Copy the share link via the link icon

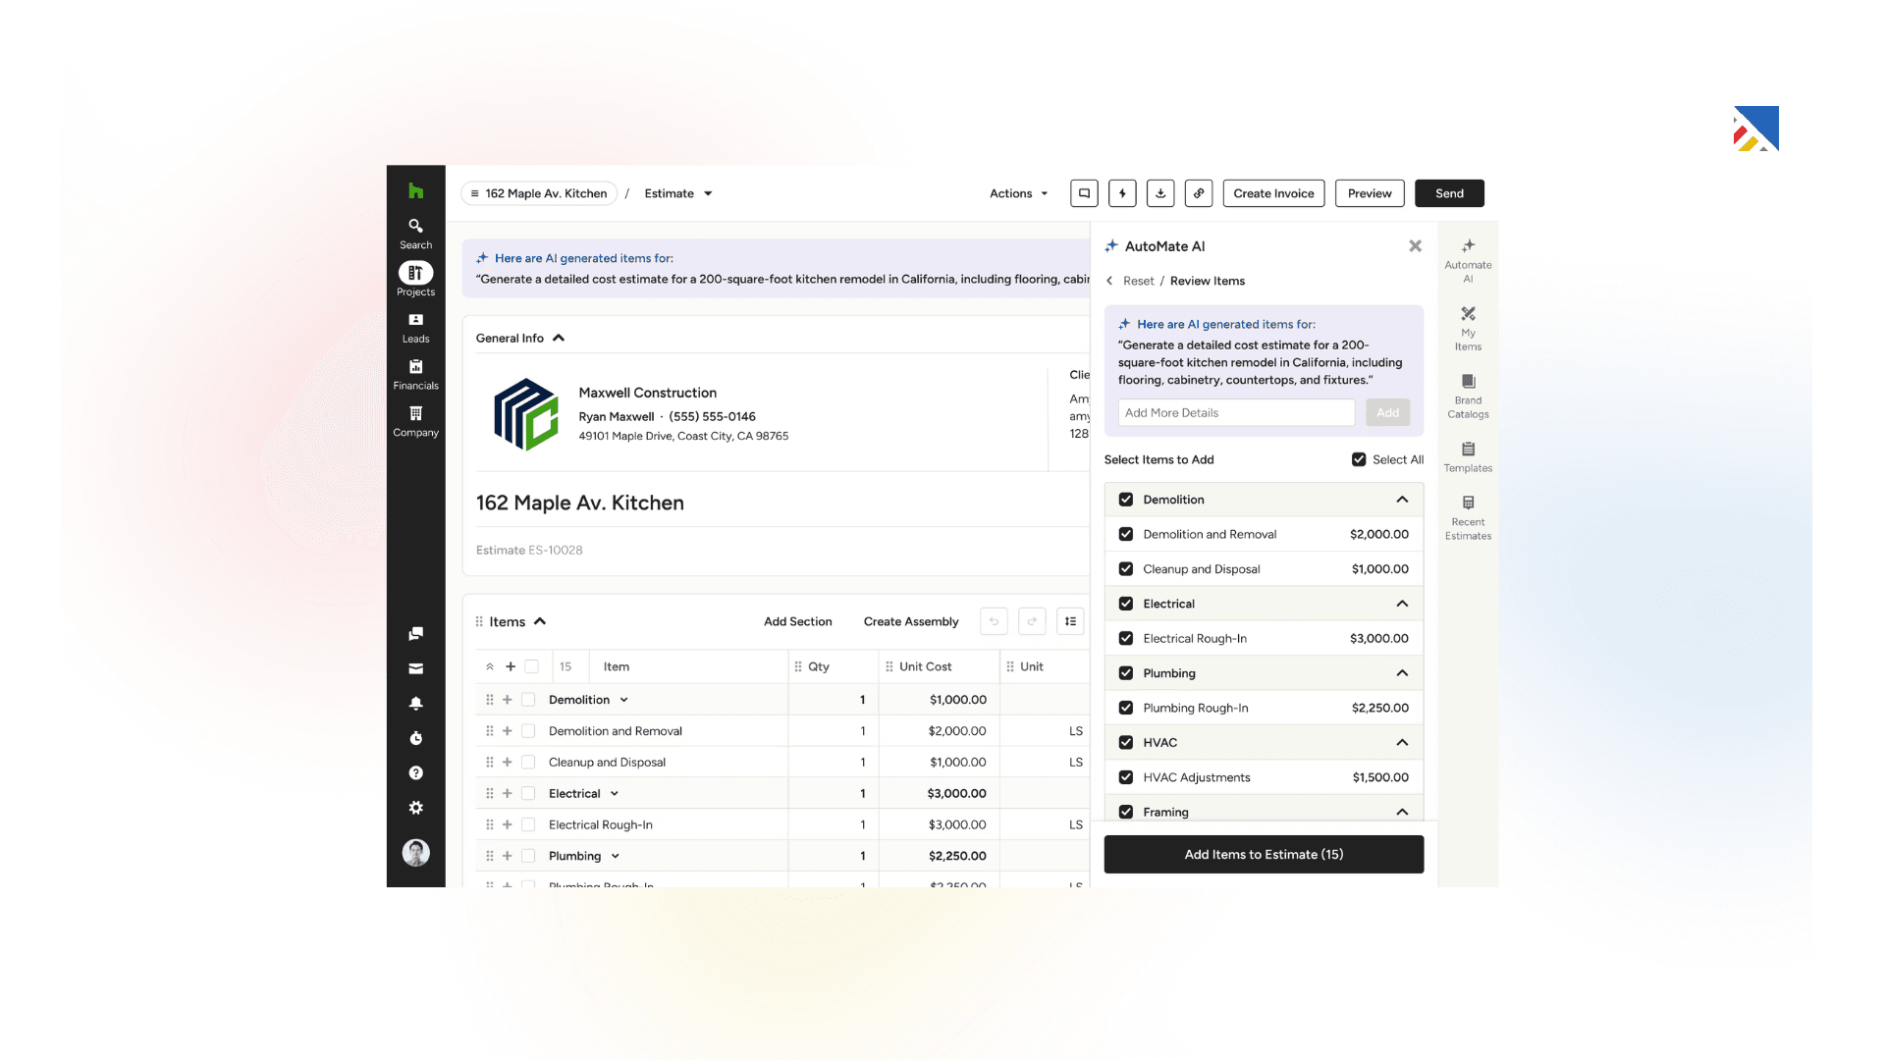tap(1199, 193)
